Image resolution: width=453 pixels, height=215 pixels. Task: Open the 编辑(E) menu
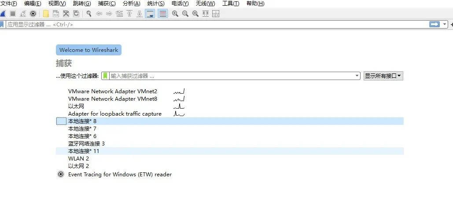(x=33, y=4)
